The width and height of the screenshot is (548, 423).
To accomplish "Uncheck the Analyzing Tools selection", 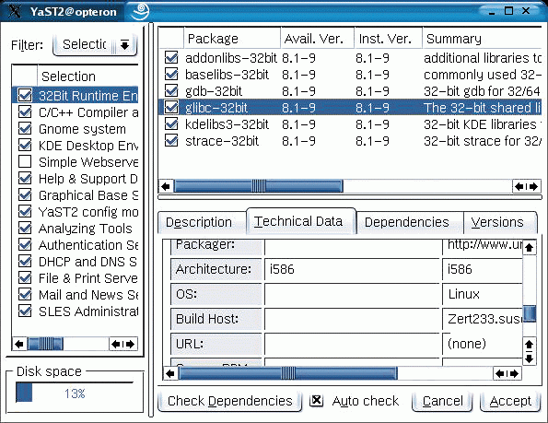I will (25, 228).
